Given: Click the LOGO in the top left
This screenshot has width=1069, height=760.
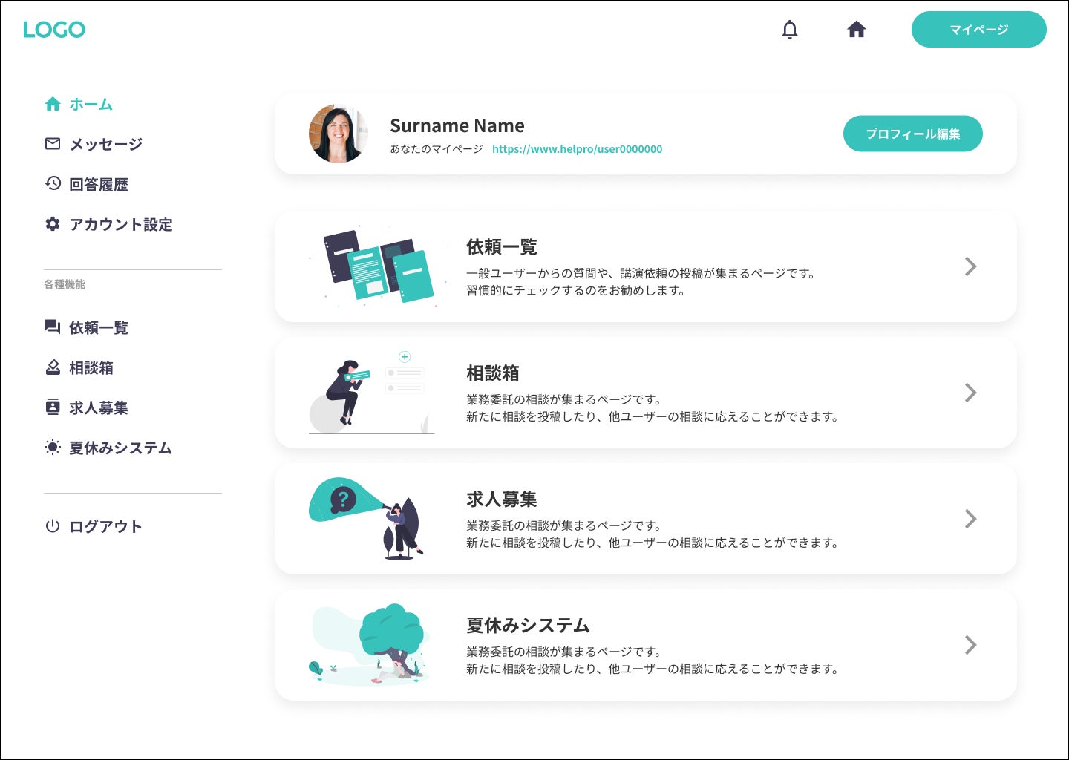Looking at the screenshot, I should tap(54, 30).
